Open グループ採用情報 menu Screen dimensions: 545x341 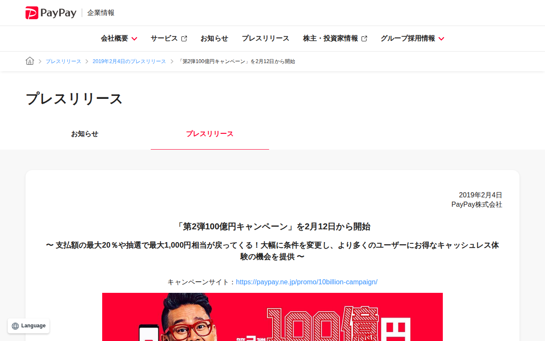(x=412, y=38)
